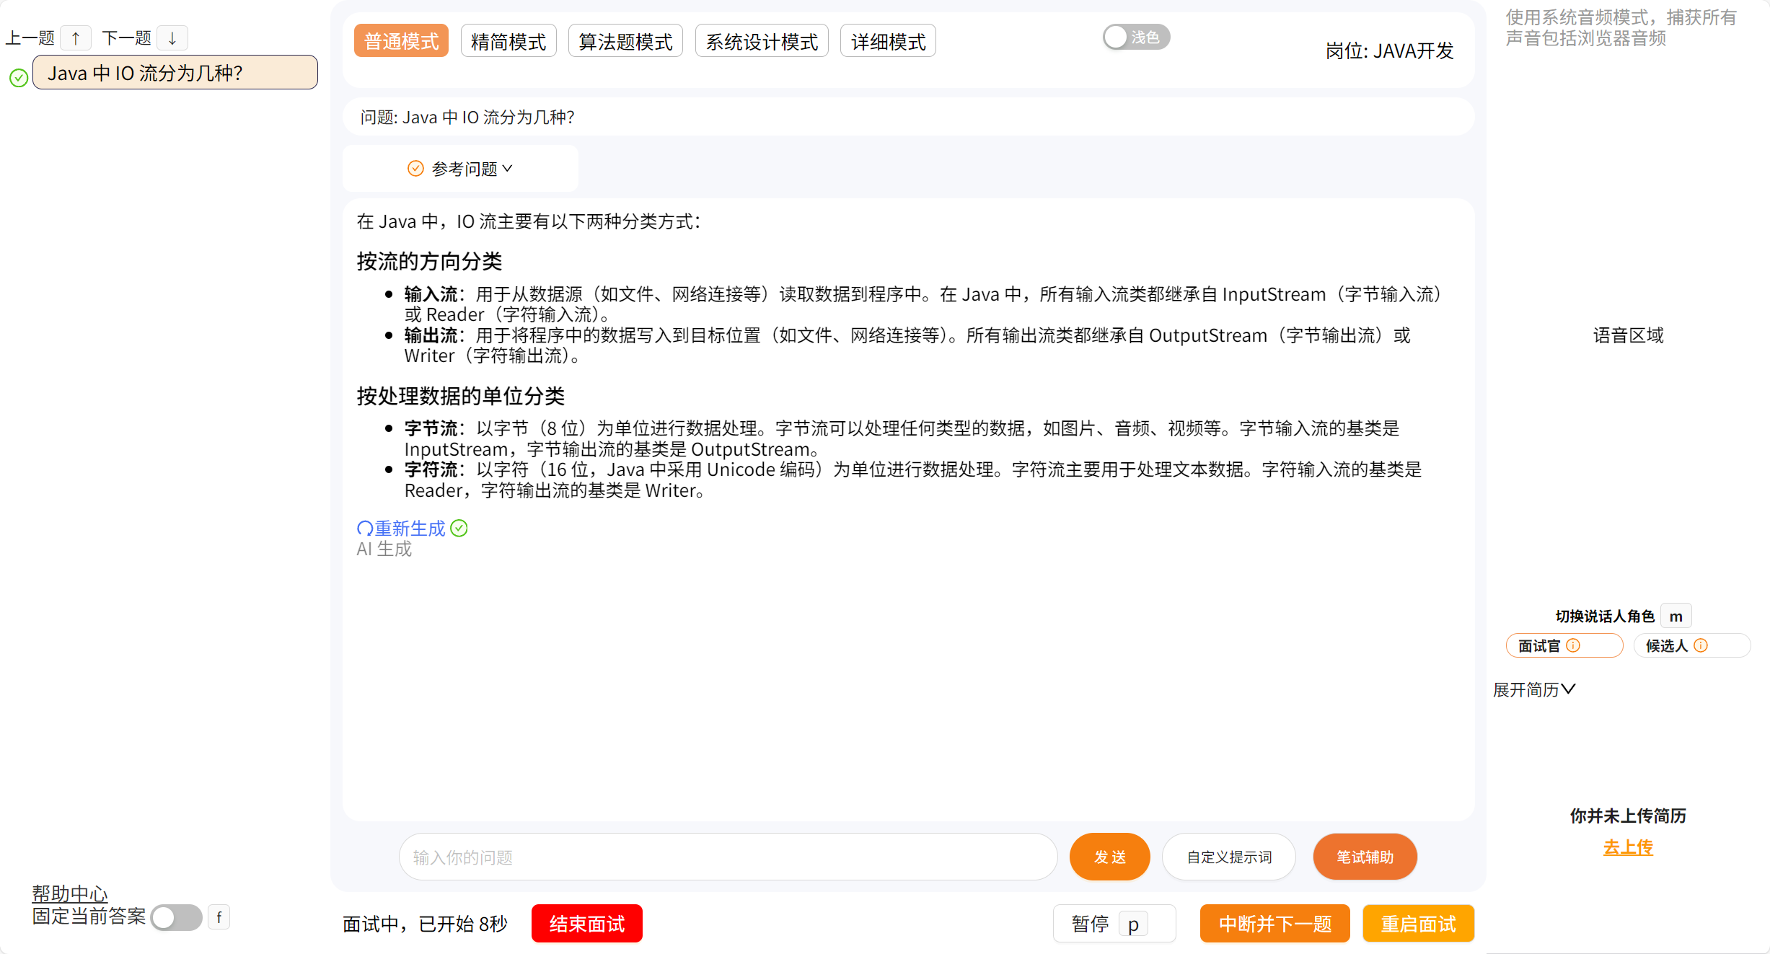This screenshot has width=1770, height=954.
Task: Switch to 算法题模式 tab
Action: (x=625, y=41)
